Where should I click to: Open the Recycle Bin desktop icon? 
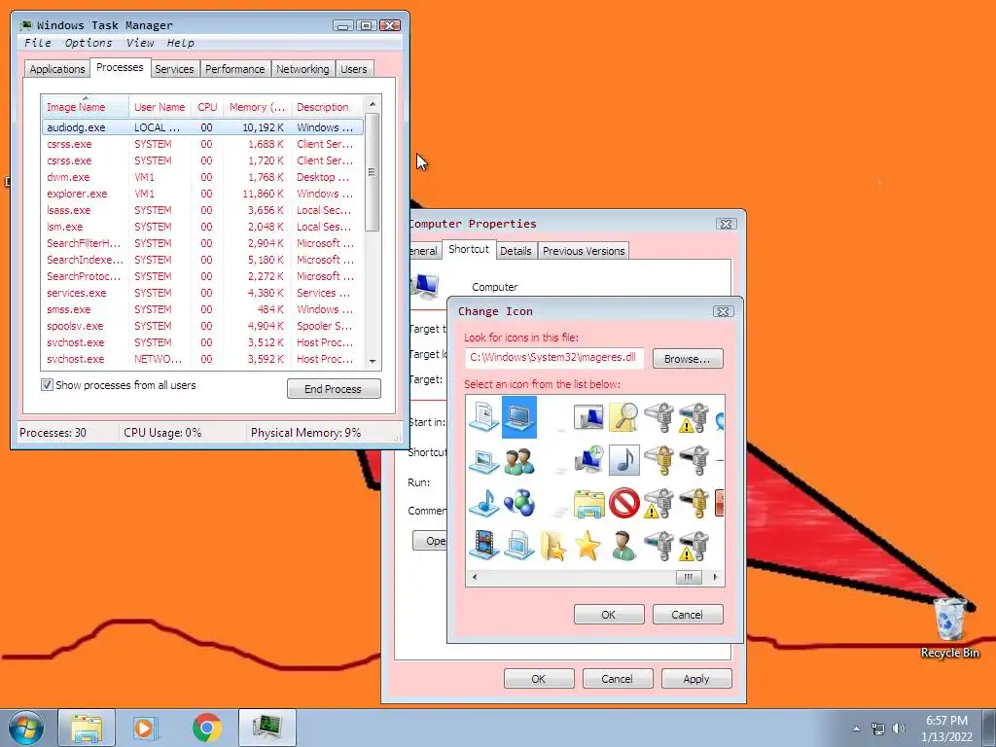point(949,627)
